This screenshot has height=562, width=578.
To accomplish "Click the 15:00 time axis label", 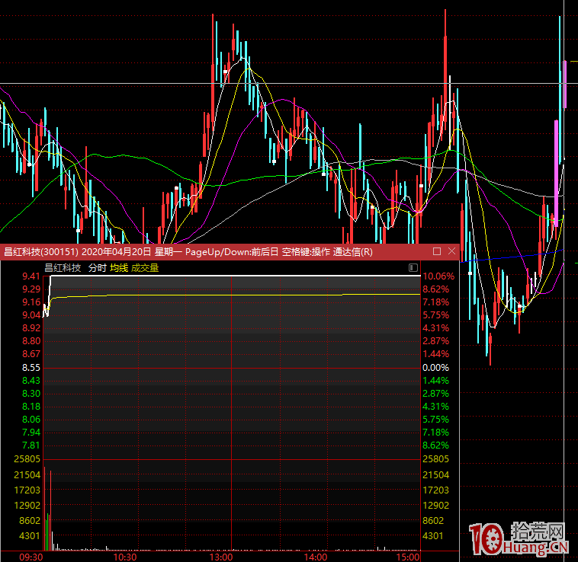I will coord(408,557).
